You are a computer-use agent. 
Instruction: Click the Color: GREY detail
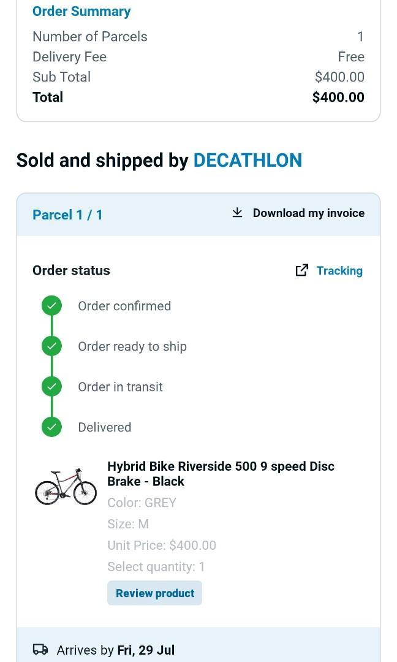click(x=142, y=502)
